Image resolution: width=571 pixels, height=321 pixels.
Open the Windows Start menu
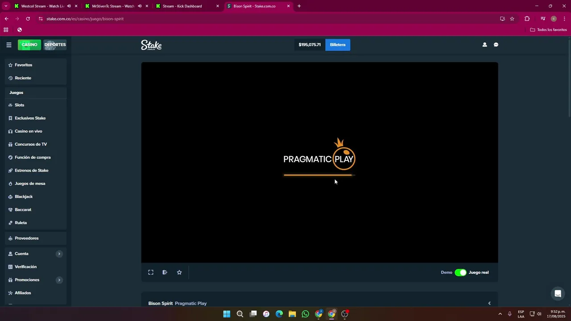pos(227,314)
